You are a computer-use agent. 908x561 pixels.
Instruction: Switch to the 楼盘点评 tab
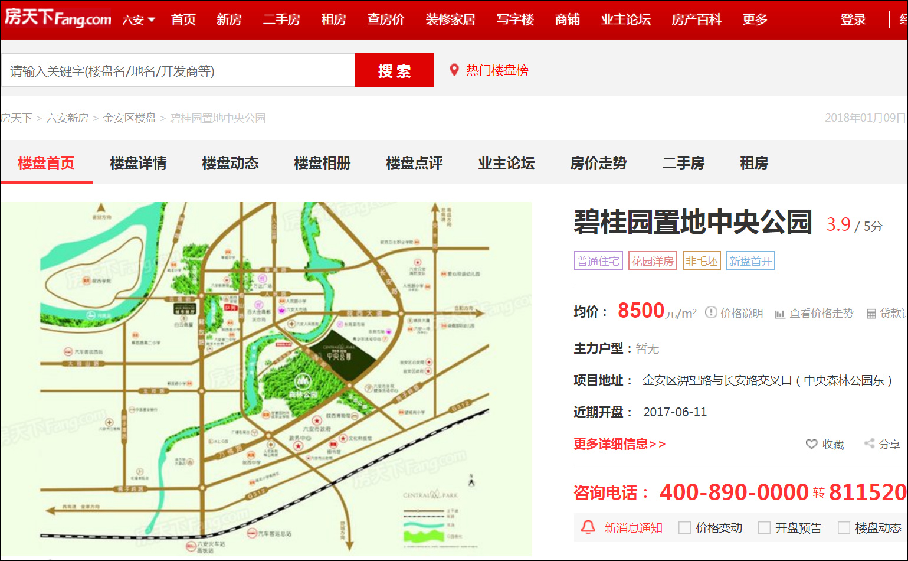pos(414,164)
